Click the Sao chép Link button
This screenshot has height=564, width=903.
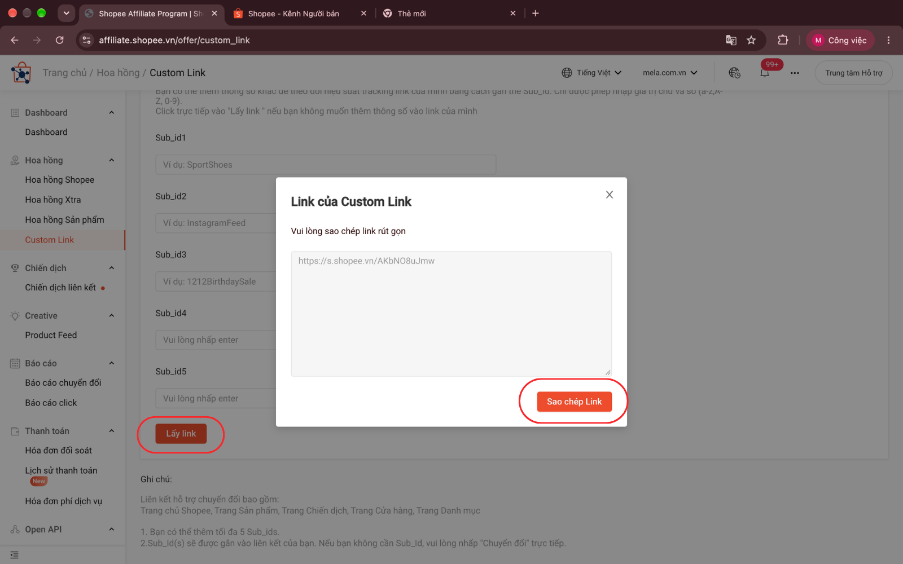574,402
